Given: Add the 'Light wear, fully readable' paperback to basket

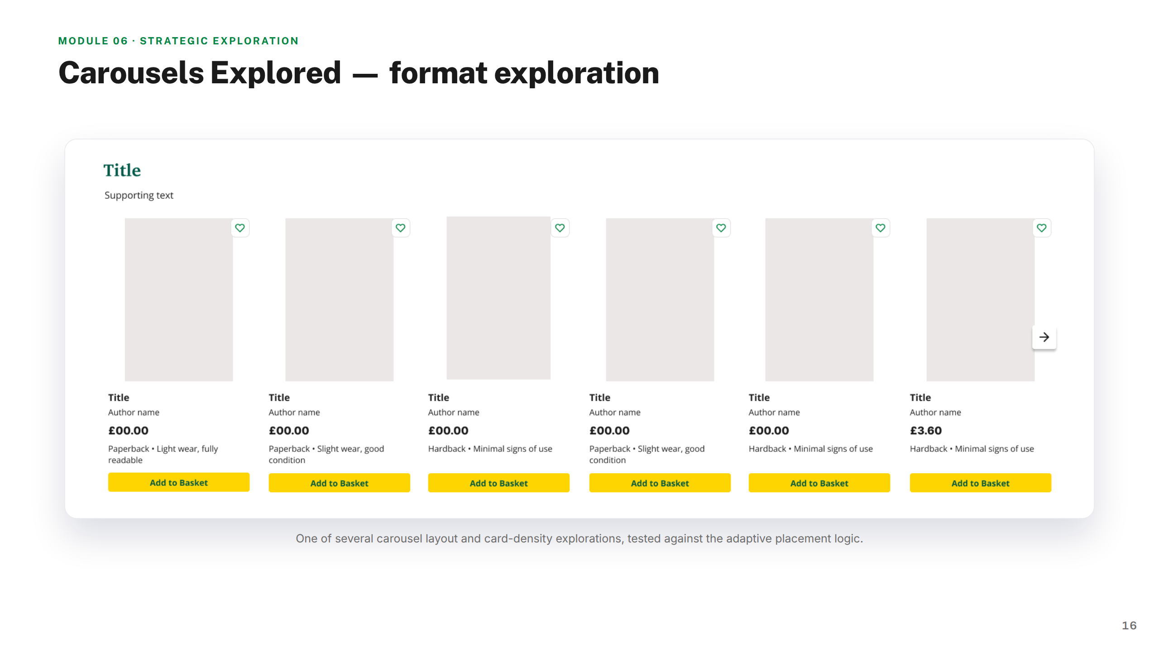Looking at the screenshot, I should [x=179, y=482].
